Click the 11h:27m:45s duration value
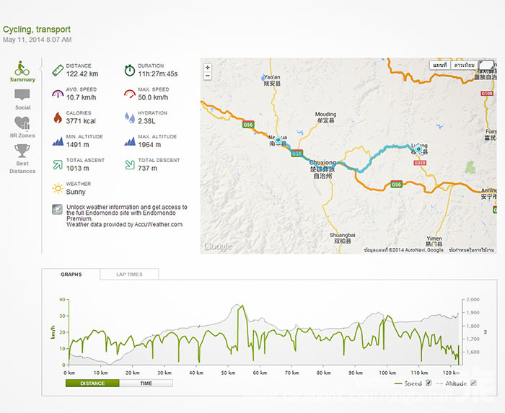The image size is (505, 413). pyautogui.click(x=158, y=74)
